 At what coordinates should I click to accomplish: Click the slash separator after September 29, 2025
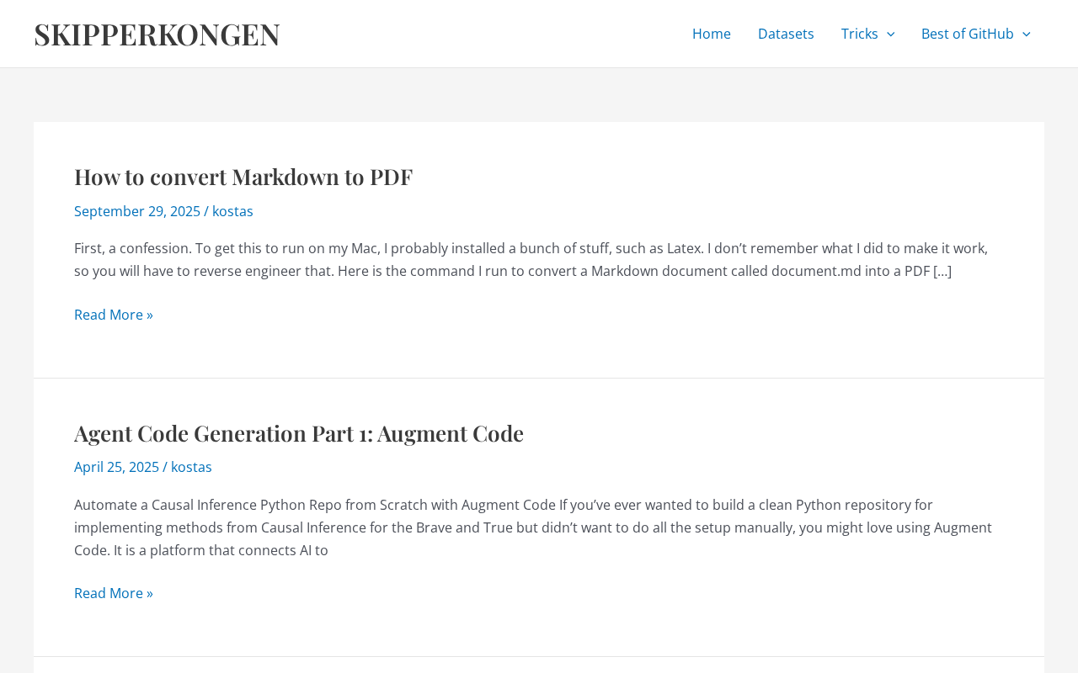pyautogui.click(x=206, y=211)
